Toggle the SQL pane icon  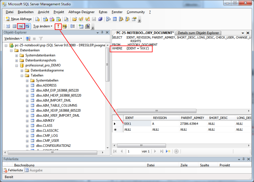coord(21,26)
